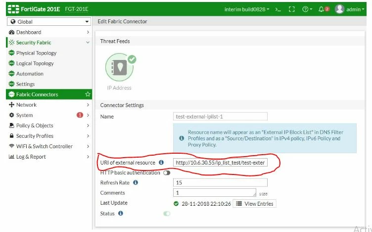The image size is (372, 232).
Task: Expand WiFi & Switch Controller chevron
Action: click(x=88, y=146)
